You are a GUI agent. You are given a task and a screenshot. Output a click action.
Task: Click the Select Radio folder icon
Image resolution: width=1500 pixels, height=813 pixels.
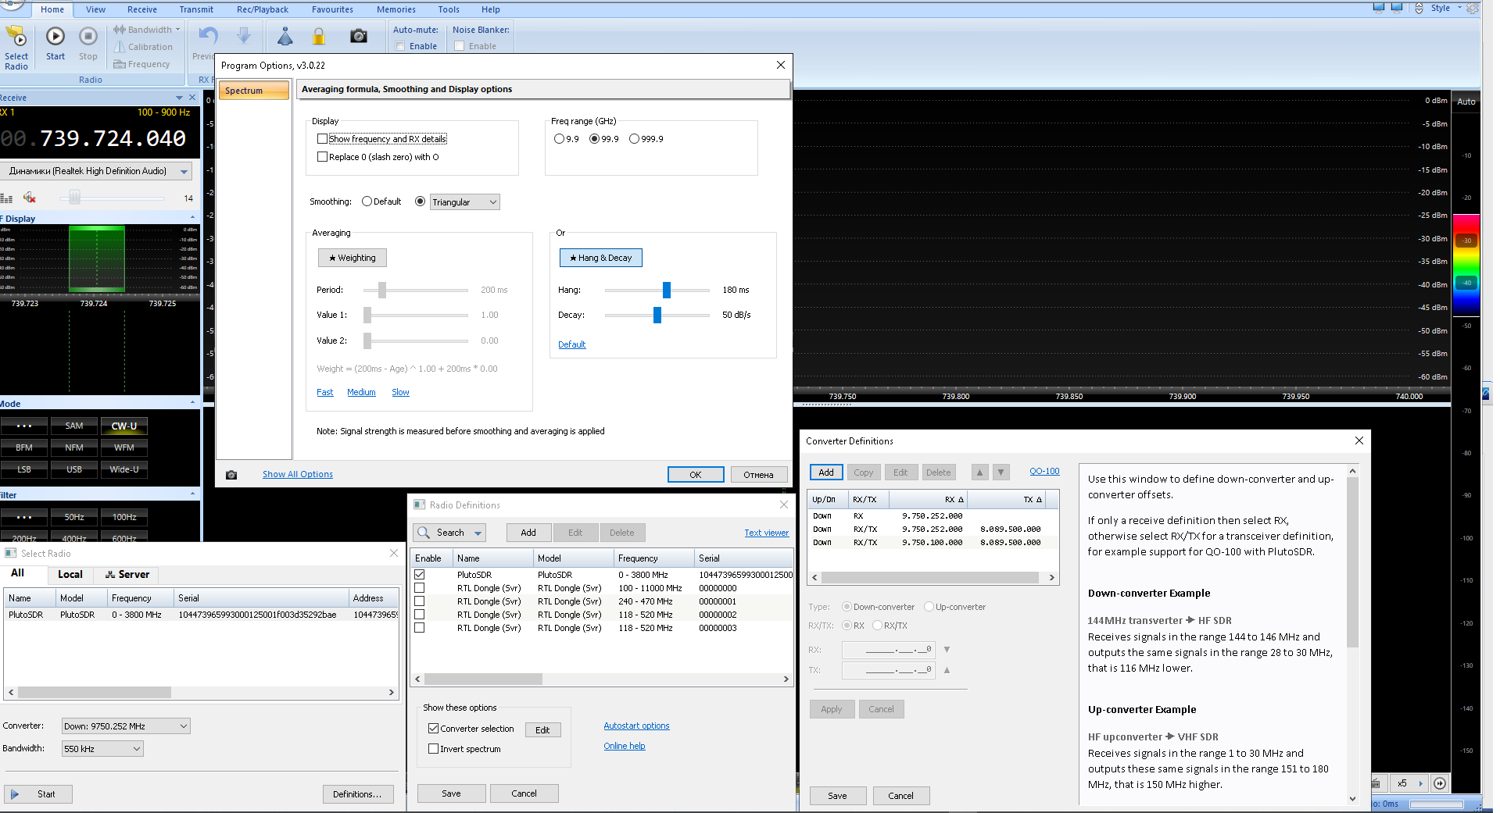(16, 37)
